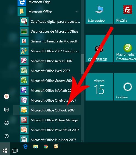Open the COMPRESOR tile
This screenshot has height=155, width=136.
coord(99,48)
